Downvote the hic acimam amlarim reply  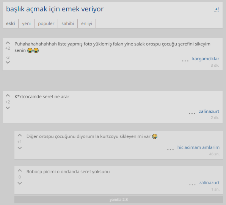point(20,148)
